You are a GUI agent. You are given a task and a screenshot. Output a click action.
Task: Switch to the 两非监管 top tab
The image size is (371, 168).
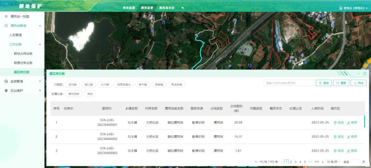tap(129, 8)
